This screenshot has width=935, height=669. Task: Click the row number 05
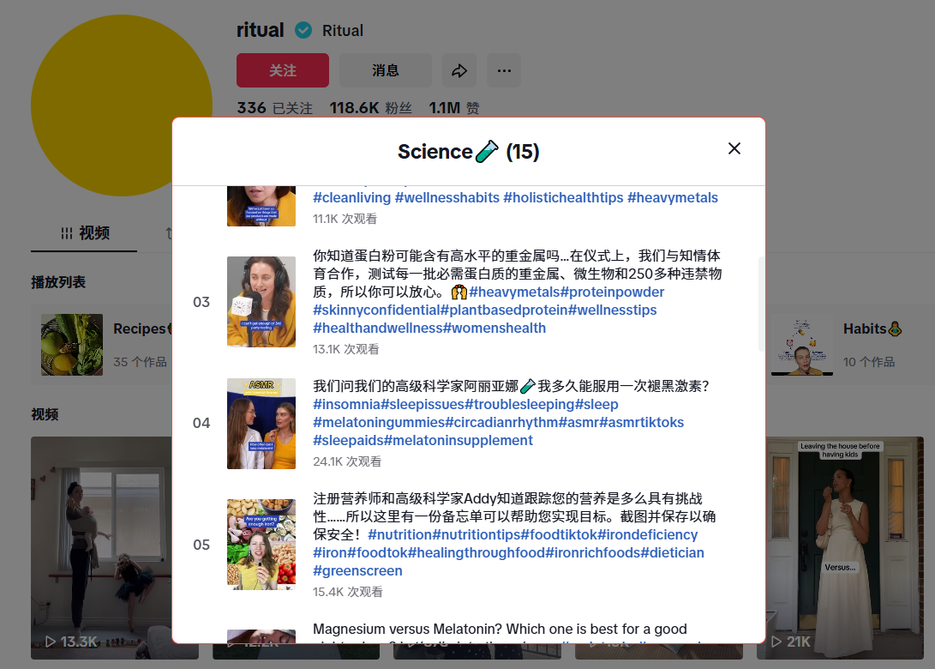[201, 545]
